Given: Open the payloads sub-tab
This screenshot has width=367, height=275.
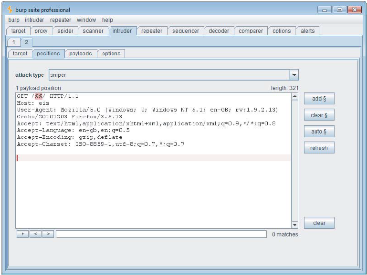Looking at the screenshot, I should tap(81, 53).
